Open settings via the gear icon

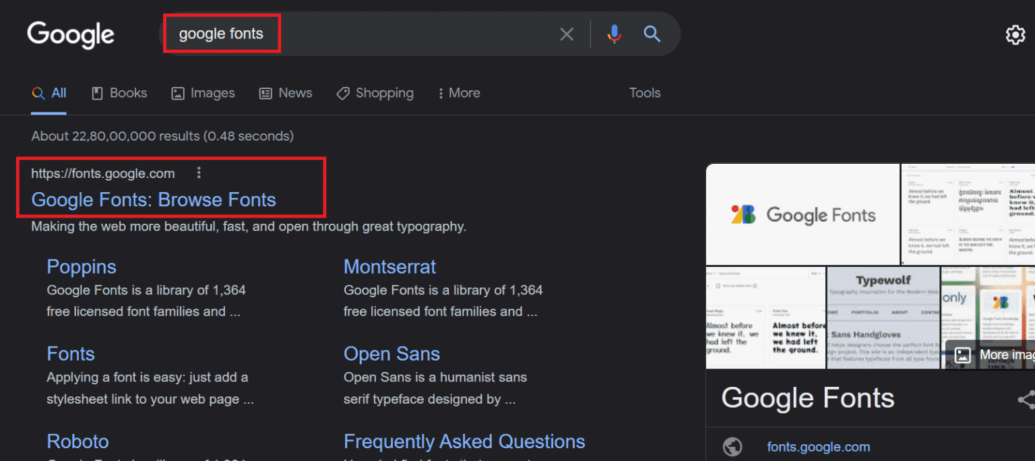click(x=1015, y=35)
